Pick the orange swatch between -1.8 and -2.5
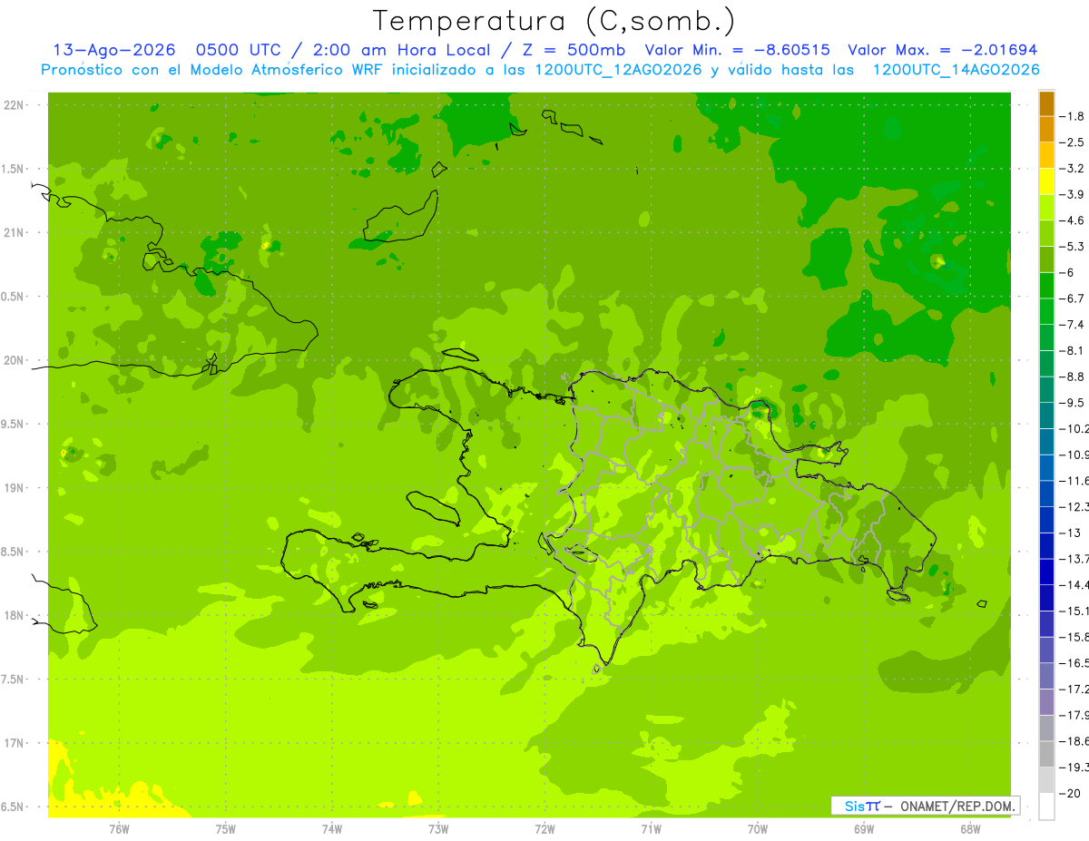Image resolution: width=1089 pixels, height=841 pixels. click(1046, 130)
